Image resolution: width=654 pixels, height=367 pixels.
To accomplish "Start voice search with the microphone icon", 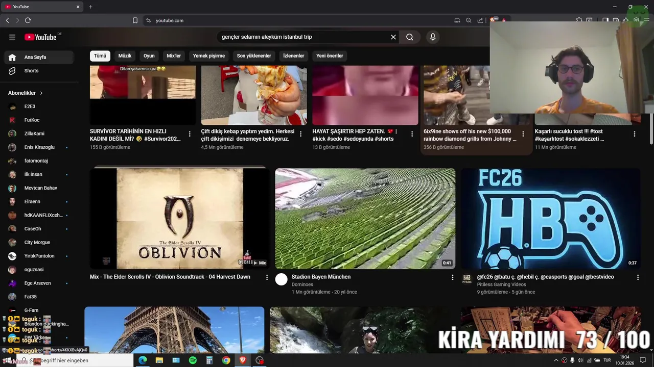I will tap(433, 37).
